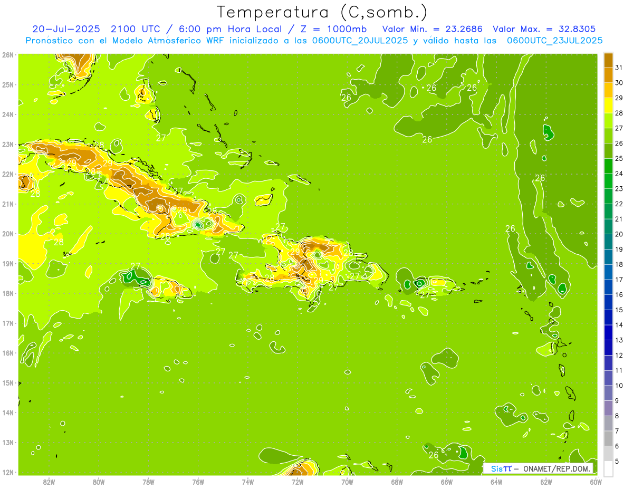Click the '68W' longitude axis label
Image resolution: width=633 pixels, height=489 pixels.
pyautogui.click(x=397, y=482)
